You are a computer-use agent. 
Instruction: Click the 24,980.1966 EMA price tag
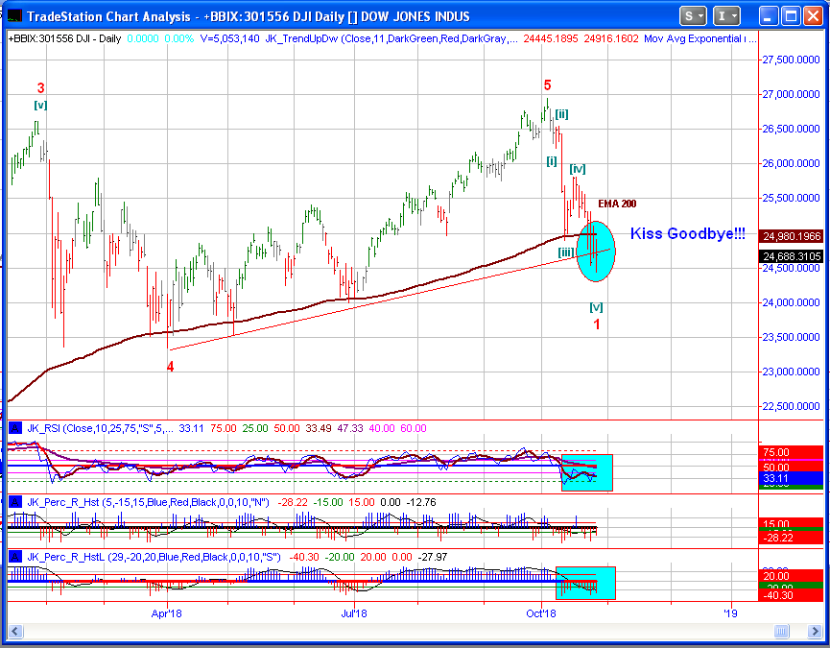coord(792,236)
